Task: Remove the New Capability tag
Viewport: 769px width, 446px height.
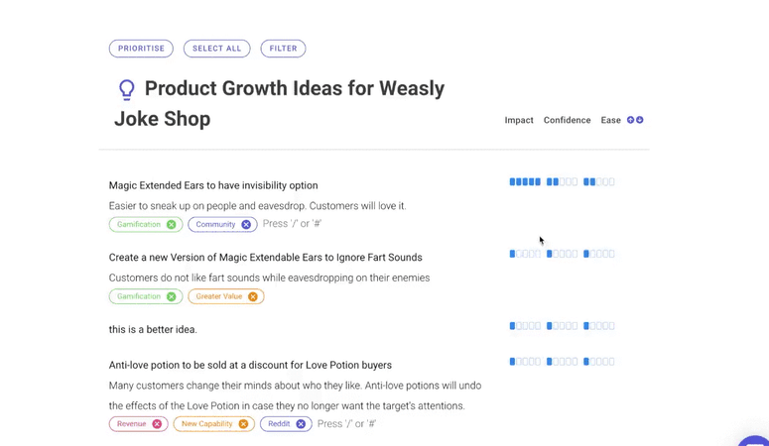Action: pyautogui.click(x=243, y=424)
